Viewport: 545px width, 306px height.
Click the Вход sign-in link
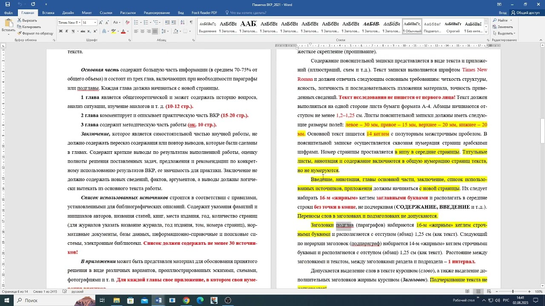[503, 13]
